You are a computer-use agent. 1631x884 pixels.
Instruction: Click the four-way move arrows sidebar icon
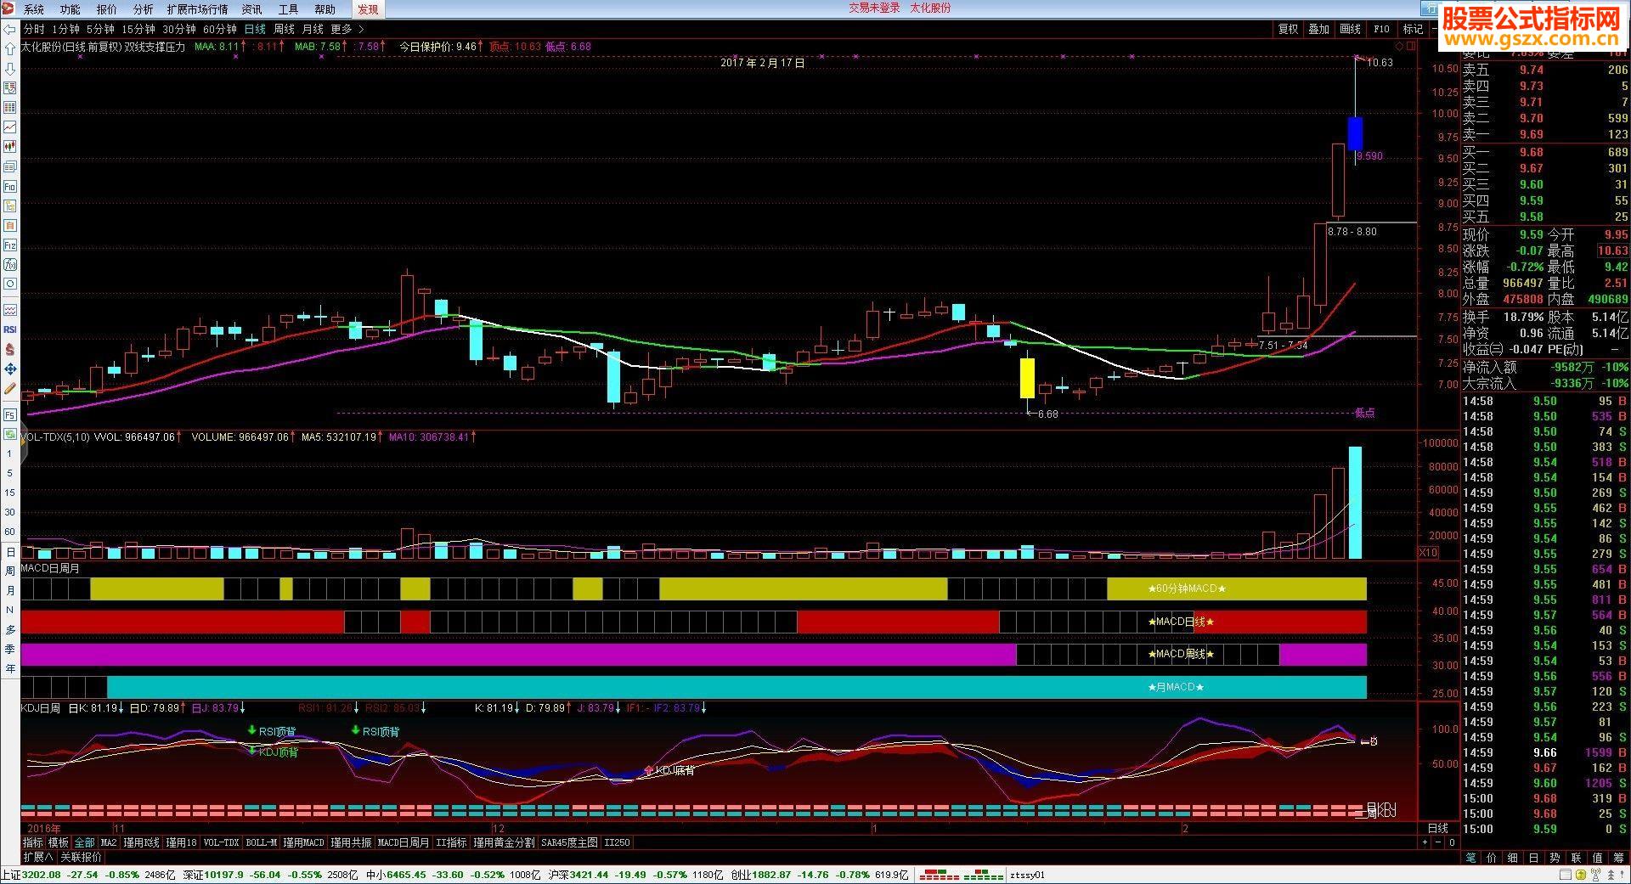coord(10,369)
